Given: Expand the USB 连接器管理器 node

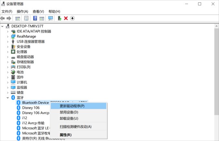Looking at the screenshot, I should pyautogui.click(x=8, y=42).
